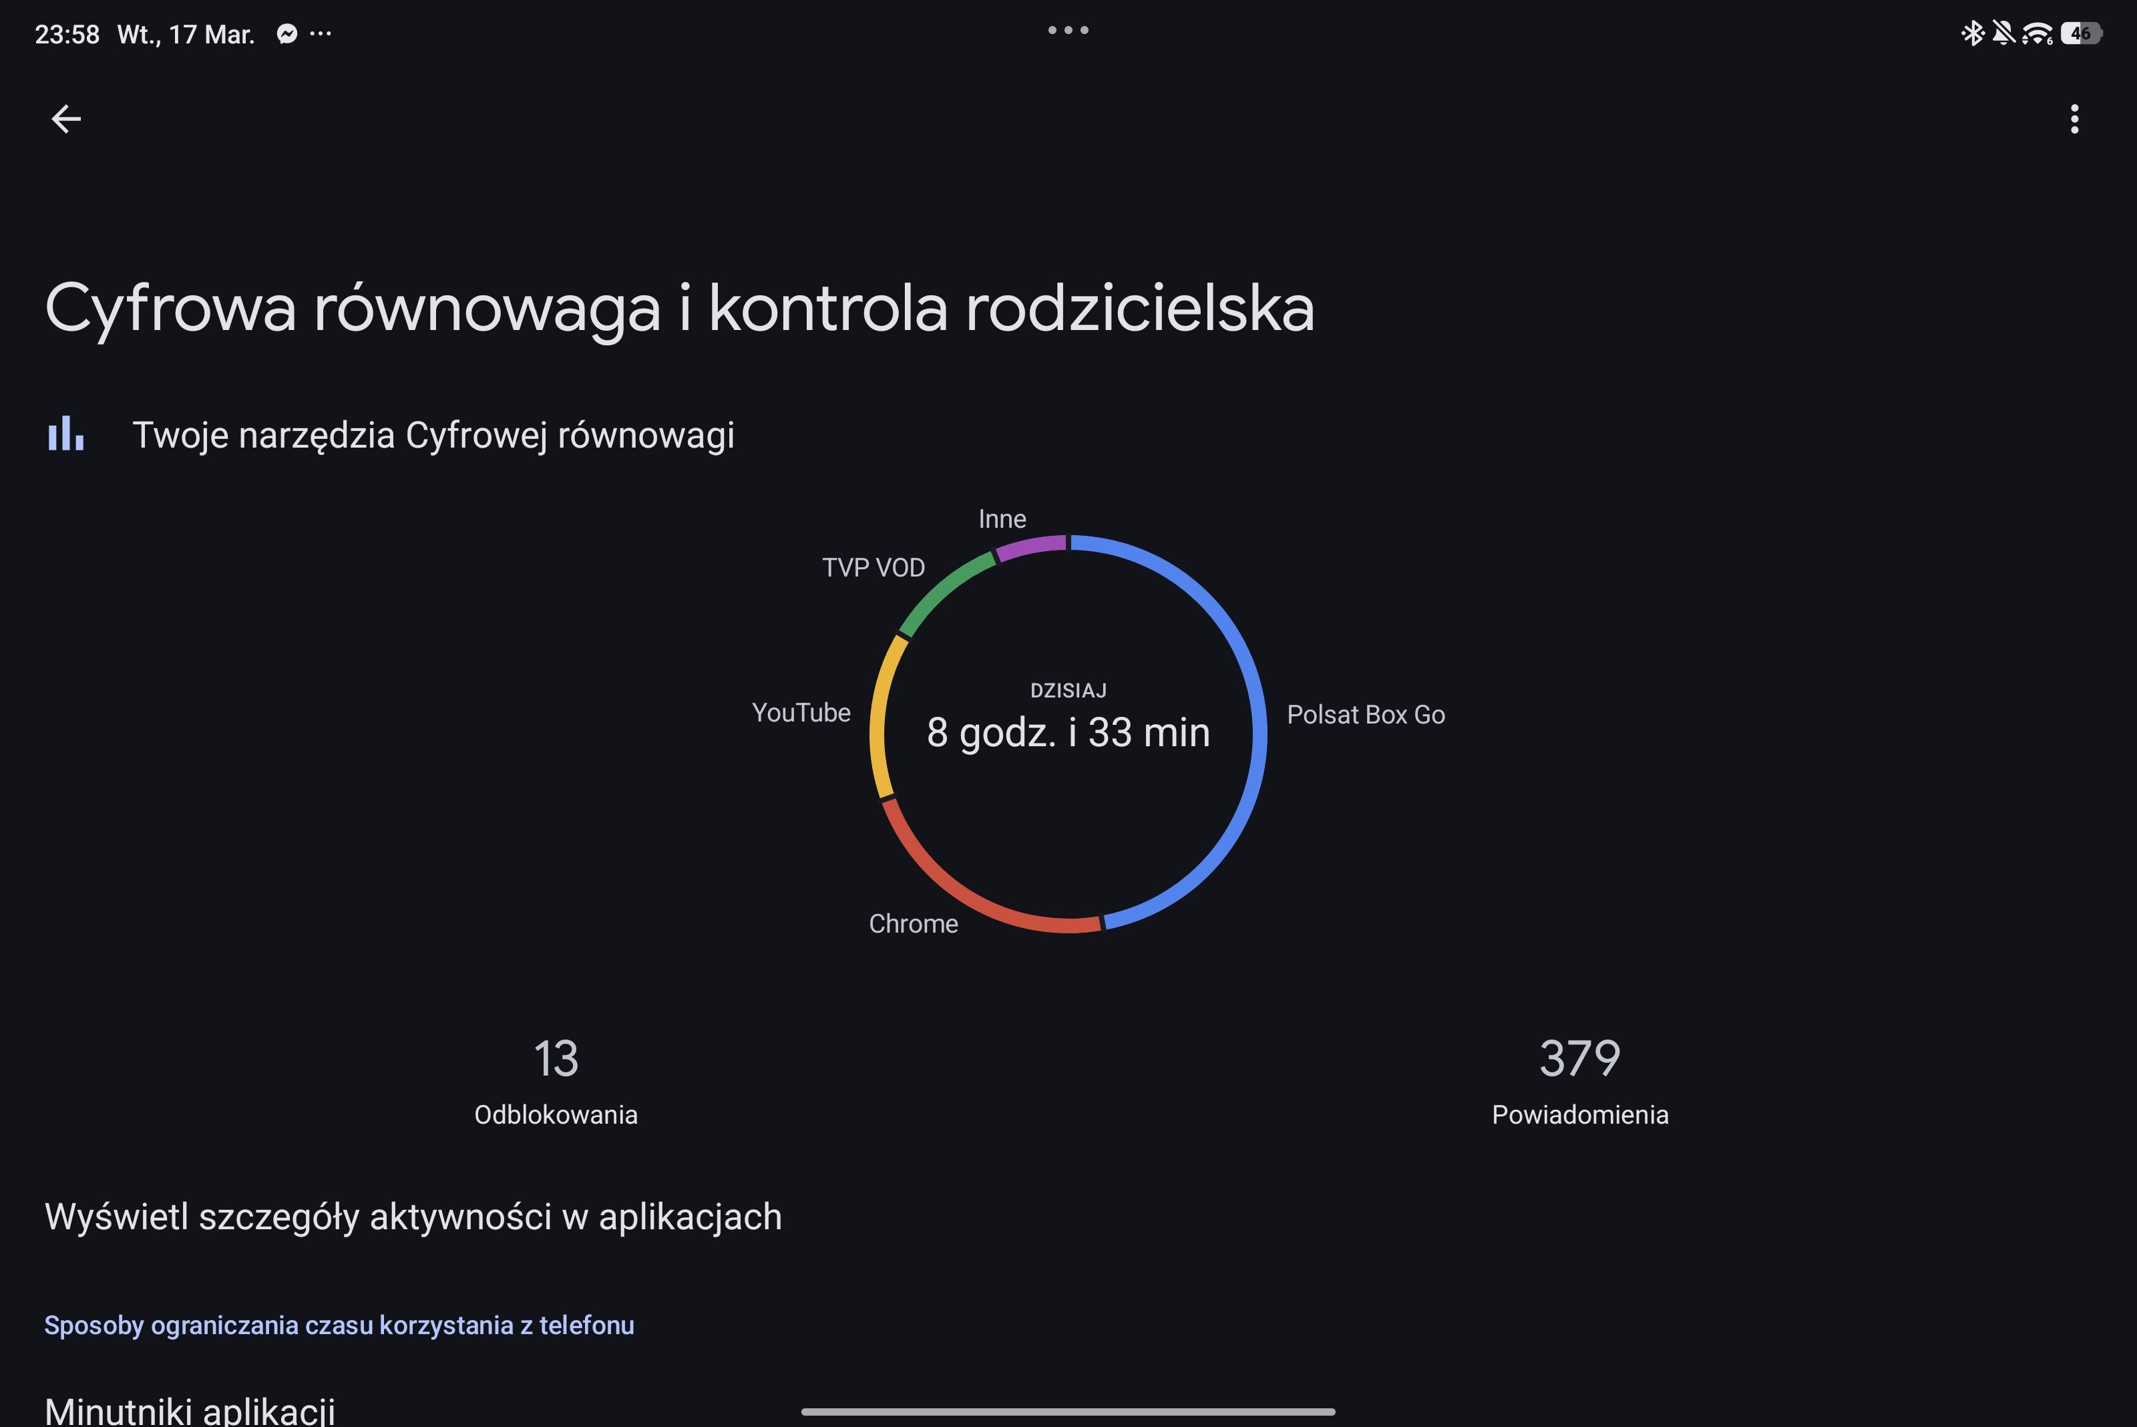Image resolution: width=2137 pixels, height=1427 pixels.
Task: Open the three-dot overflow menu
Action: coord(2074,119)
